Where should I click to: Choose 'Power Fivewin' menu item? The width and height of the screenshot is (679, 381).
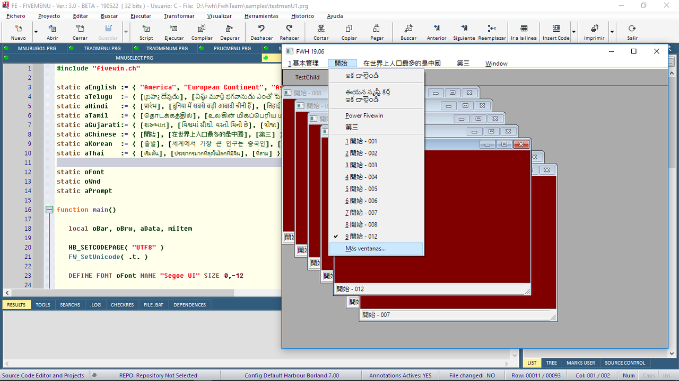coord(376,115)
